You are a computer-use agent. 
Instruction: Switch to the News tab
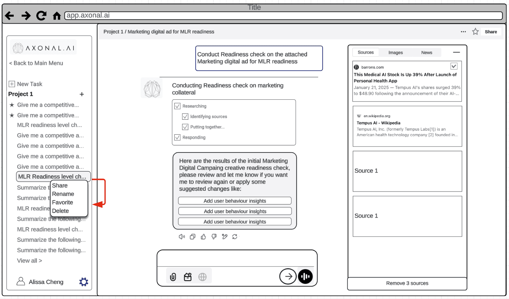(x=427, y=53)
